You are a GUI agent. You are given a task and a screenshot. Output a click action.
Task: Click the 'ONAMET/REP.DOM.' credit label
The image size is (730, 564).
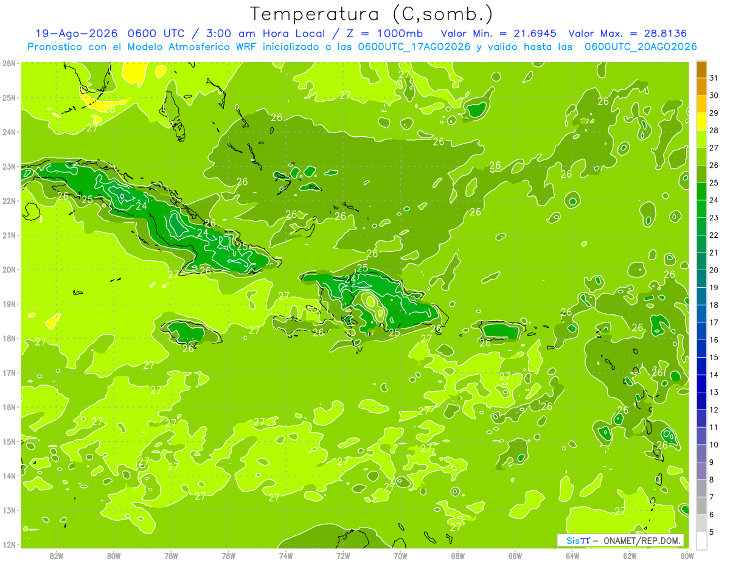tap(642, 540)
